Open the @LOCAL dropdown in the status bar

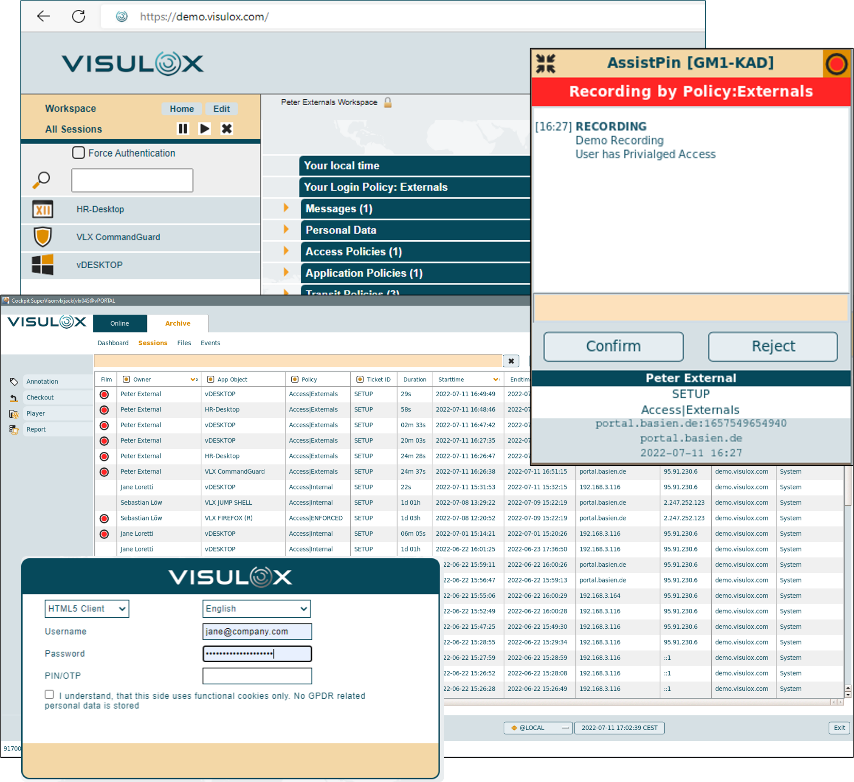tap(538, 728)
